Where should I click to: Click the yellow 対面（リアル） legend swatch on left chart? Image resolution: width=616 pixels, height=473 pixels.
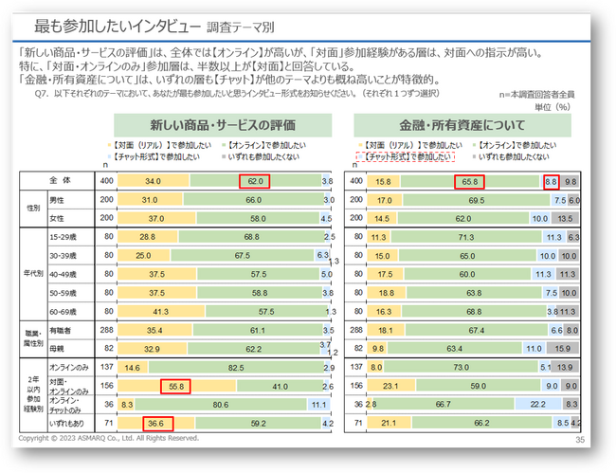tap(109, 145)
